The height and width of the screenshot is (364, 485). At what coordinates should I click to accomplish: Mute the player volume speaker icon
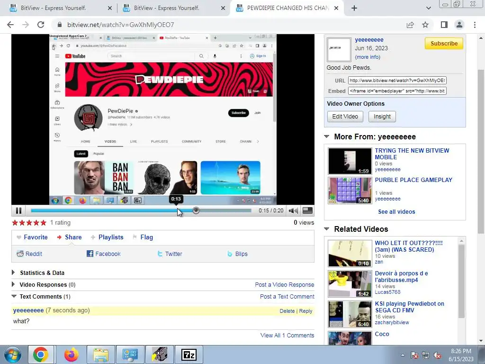[293, 210]
